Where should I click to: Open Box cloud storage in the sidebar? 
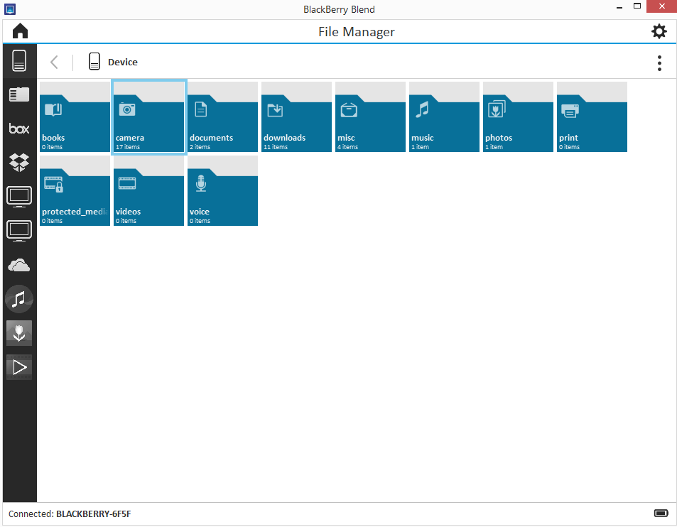(19, 129)
